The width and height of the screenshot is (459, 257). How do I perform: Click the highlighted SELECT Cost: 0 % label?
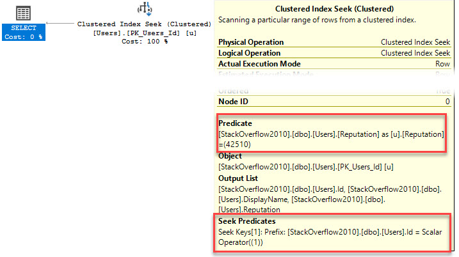[23, 32]
